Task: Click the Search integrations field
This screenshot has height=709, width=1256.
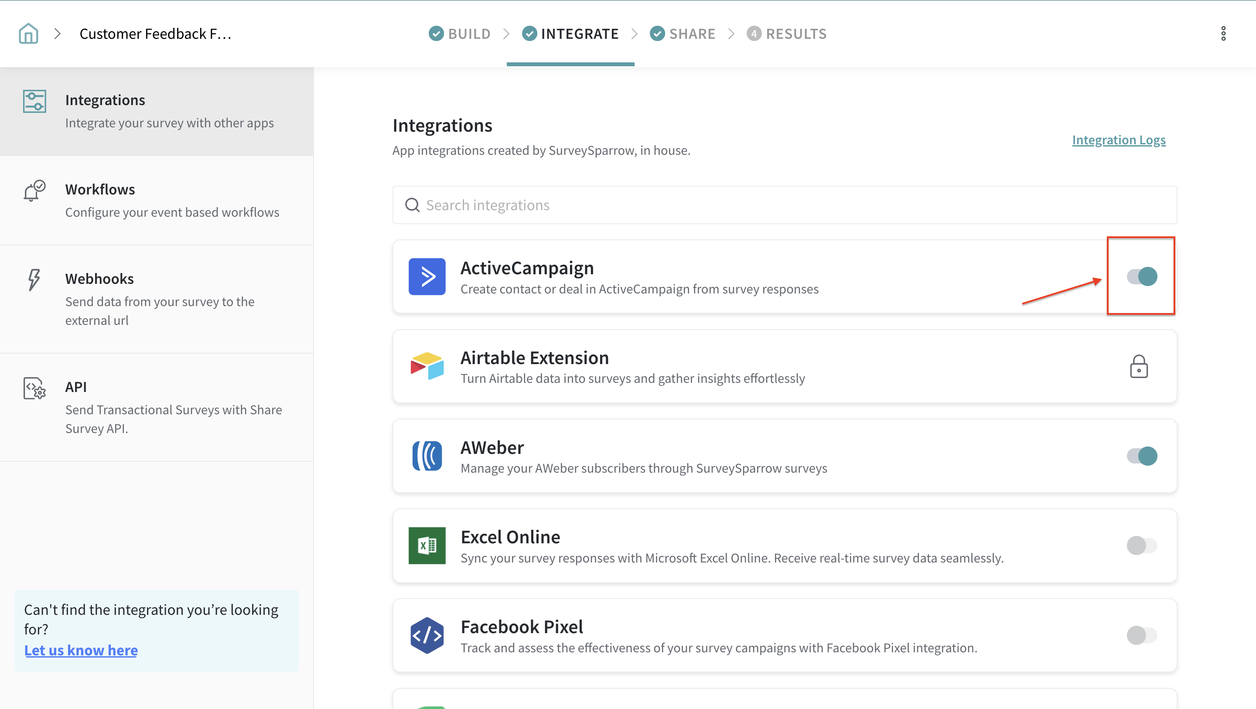Action: pyautogui.click(x=784, y=205)
